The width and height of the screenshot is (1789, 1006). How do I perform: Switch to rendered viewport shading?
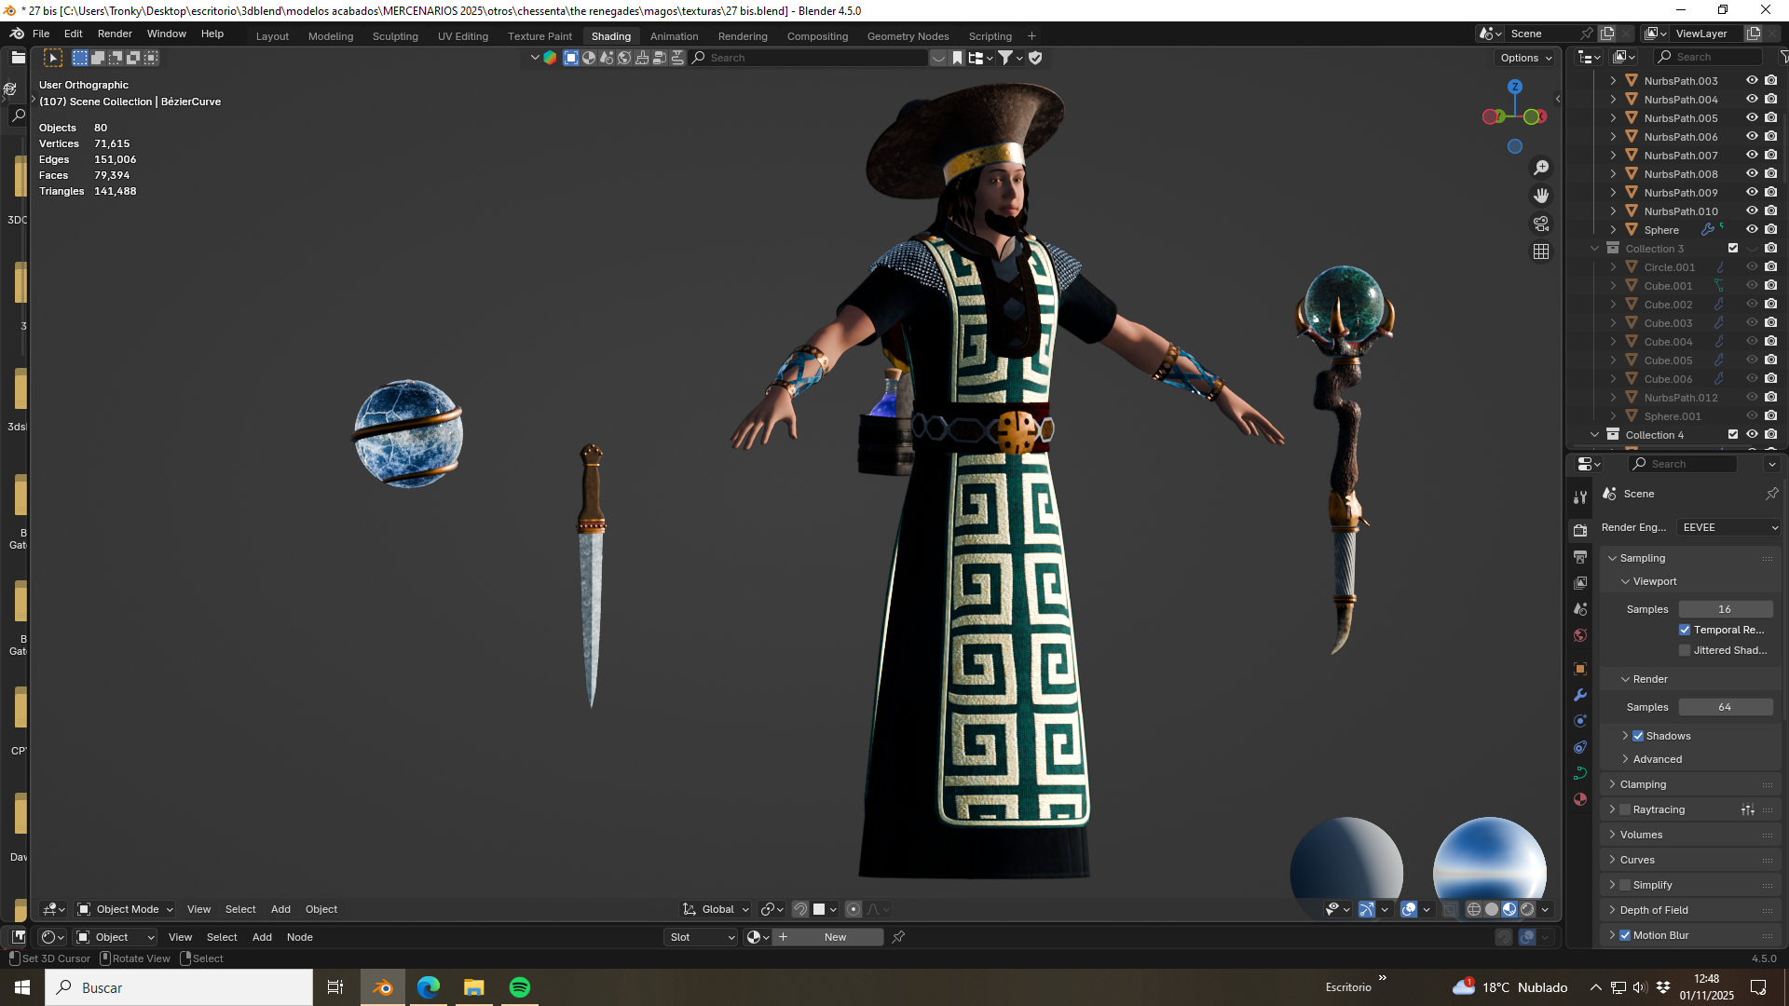[x=1527, y=909]
